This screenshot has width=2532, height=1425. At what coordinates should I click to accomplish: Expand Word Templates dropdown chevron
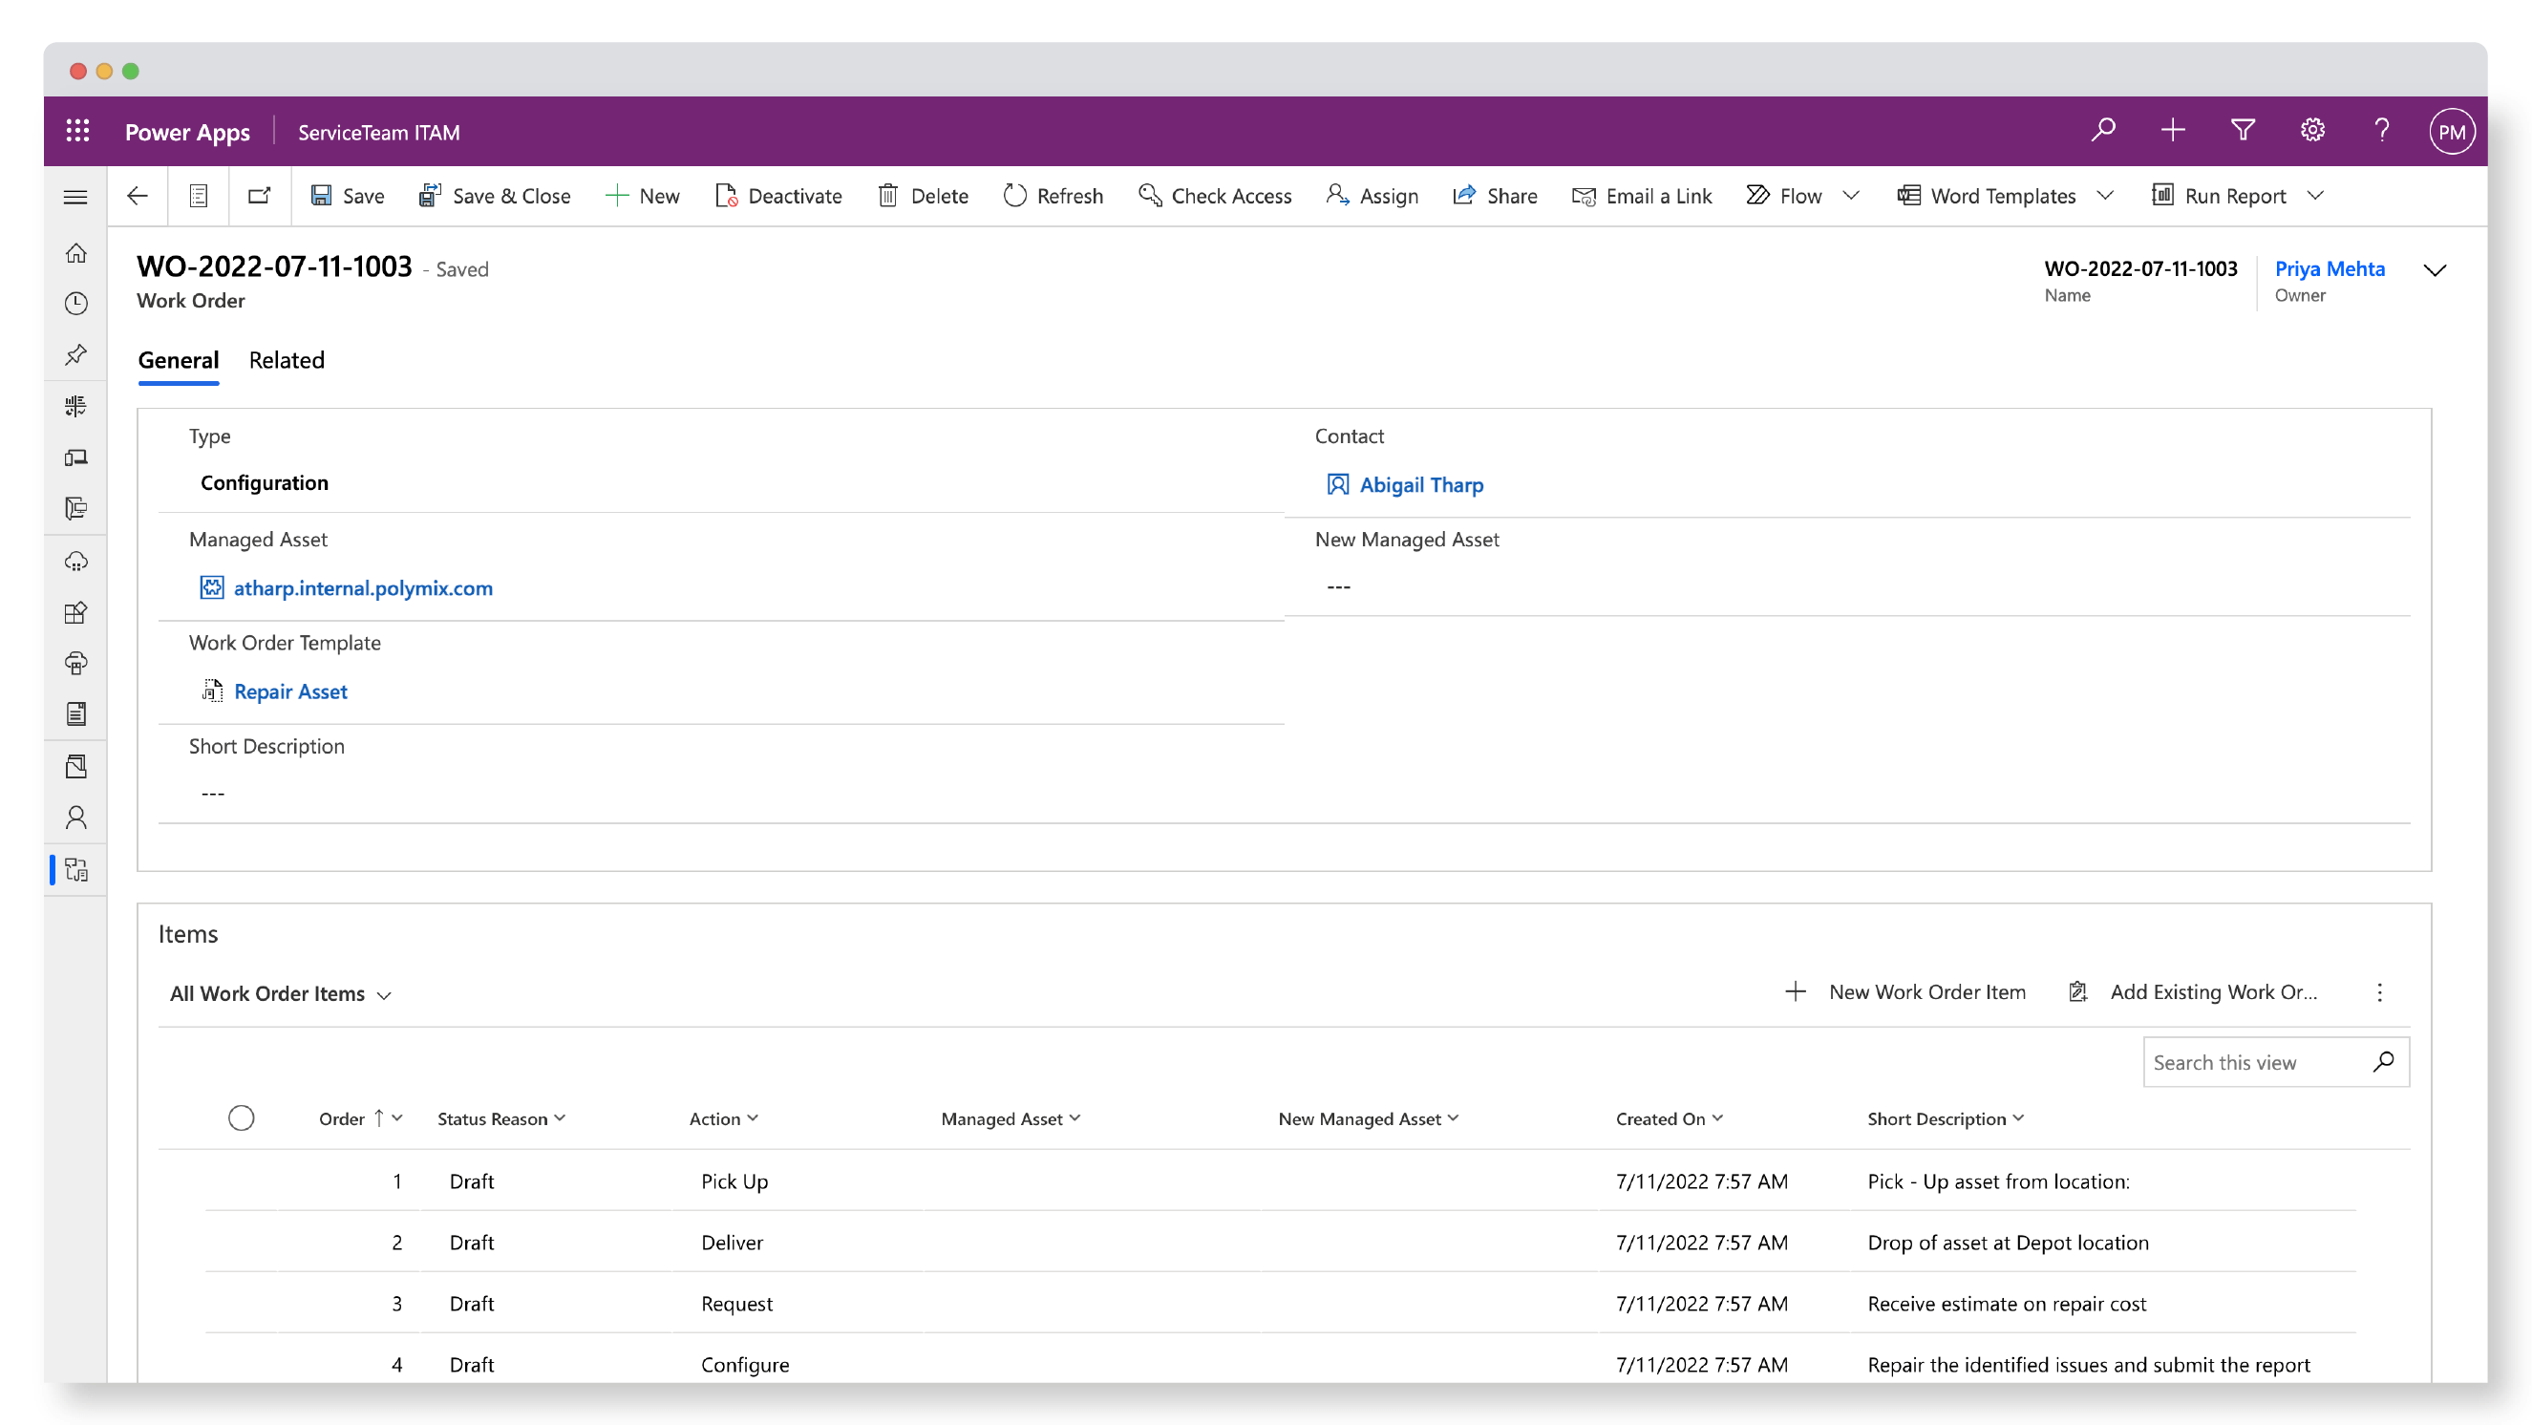pyautogui.click(x=2104, y=196)
